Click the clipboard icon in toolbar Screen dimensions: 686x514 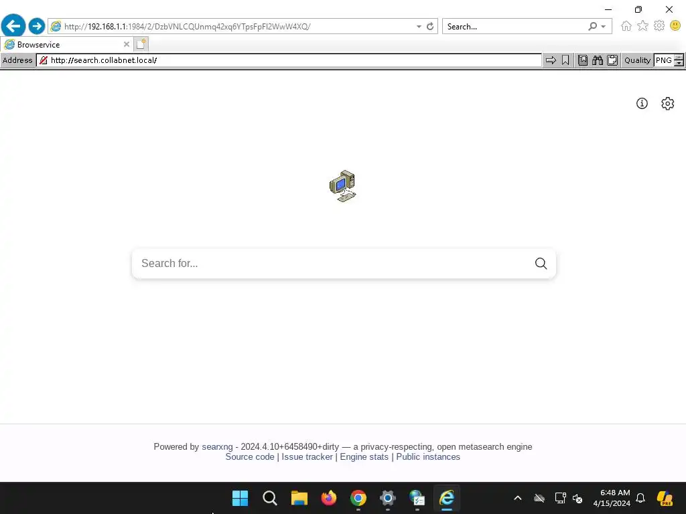coord(612,60)
